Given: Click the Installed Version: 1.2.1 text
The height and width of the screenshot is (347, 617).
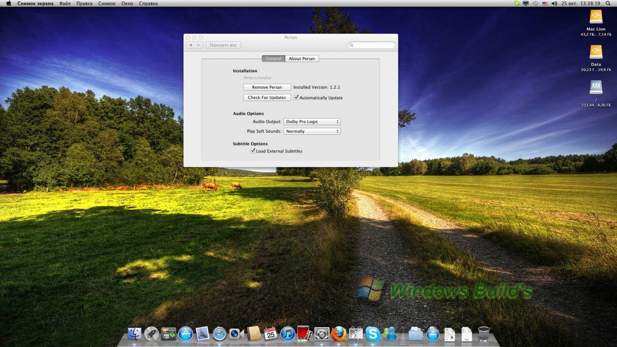Looking at the screenshot, I should pyautogui.click(x=317, y=87).
